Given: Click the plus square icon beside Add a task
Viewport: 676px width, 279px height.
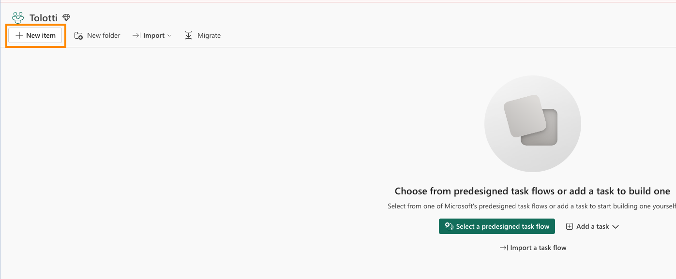Looking at the screenshot, I should point(570,226).
